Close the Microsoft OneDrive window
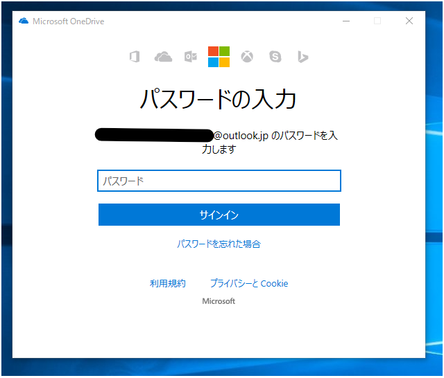The image size is (444, 378). (x=409, y=21)
